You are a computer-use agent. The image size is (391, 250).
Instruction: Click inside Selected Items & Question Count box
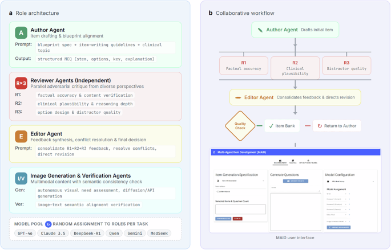240,209
